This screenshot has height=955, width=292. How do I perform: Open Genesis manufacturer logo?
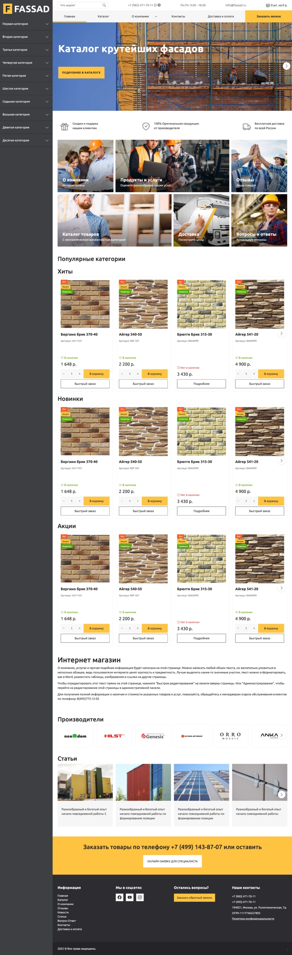point(153,735)
